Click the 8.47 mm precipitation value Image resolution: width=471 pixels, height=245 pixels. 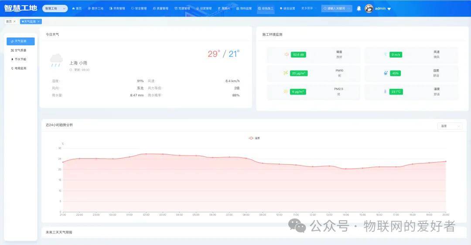tap(137, 95)
